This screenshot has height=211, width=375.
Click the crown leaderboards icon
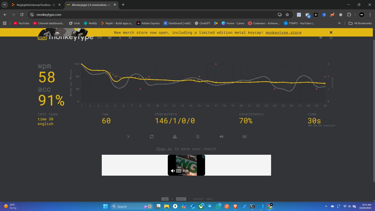click(x=110, y=37)
